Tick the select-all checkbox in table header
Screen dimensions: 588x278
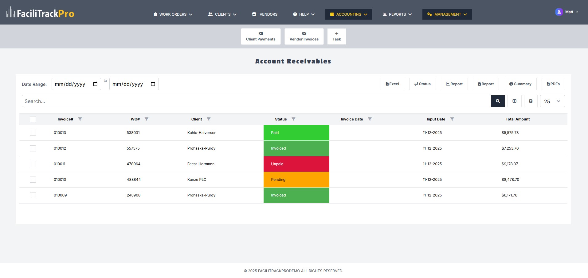click(33, 119)
